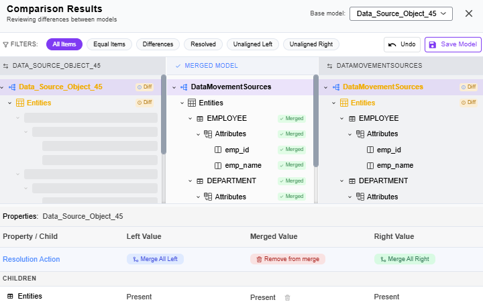Click the Attributes icon under merged EMPLOYEE

click(208, 134)
